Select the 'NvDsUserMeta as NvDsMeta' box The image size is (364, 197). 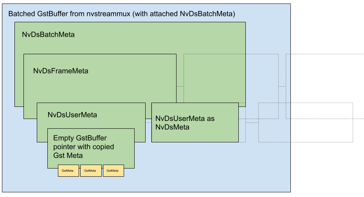pos(195,122)
